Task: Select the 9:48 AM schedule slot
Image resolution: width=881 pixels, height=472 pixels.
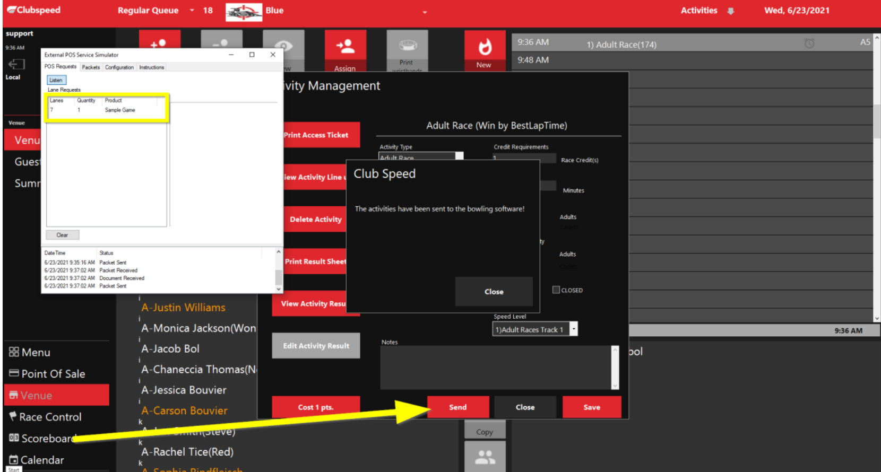Action: 692,60
